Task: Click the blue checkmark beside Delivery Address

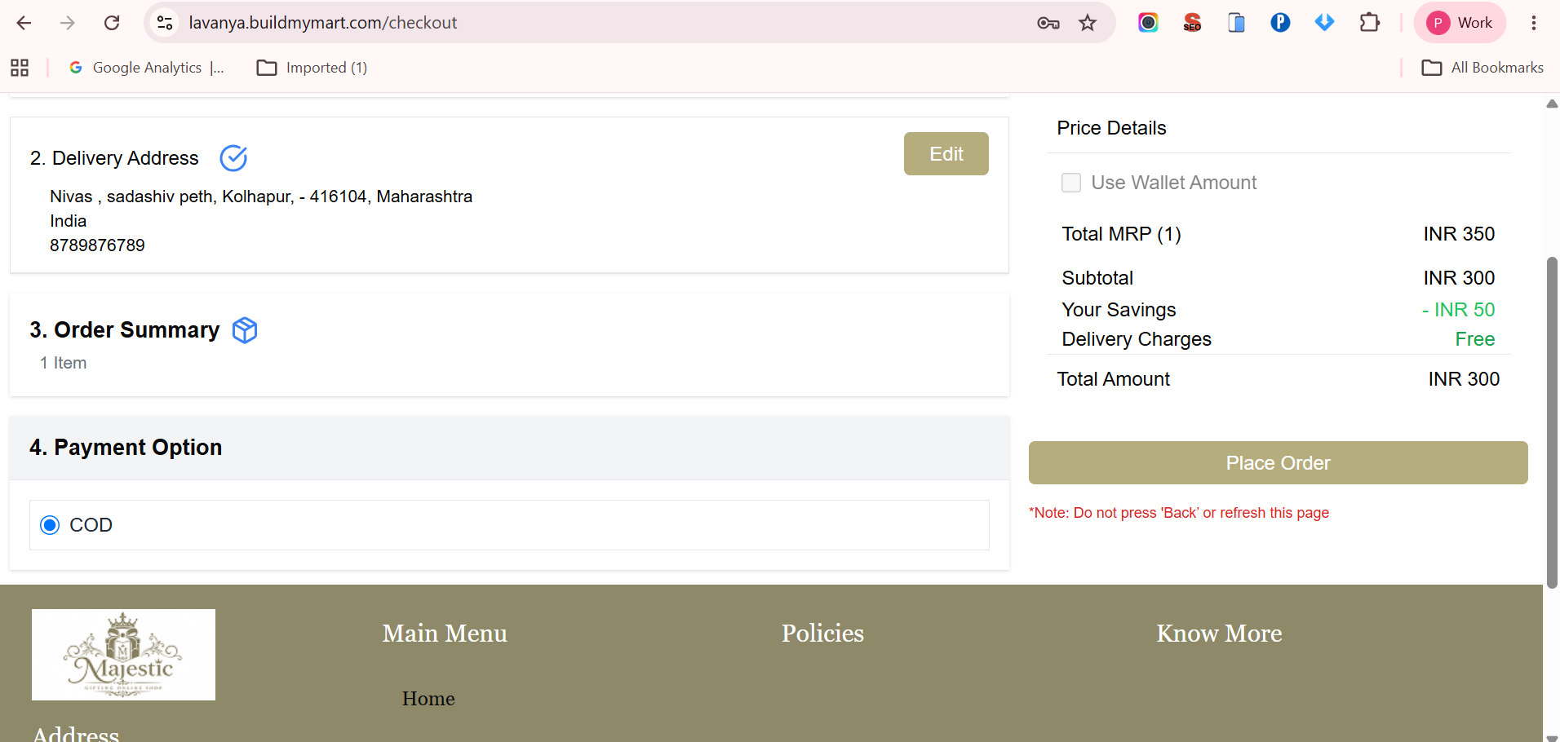Action: tap(233, 158)
